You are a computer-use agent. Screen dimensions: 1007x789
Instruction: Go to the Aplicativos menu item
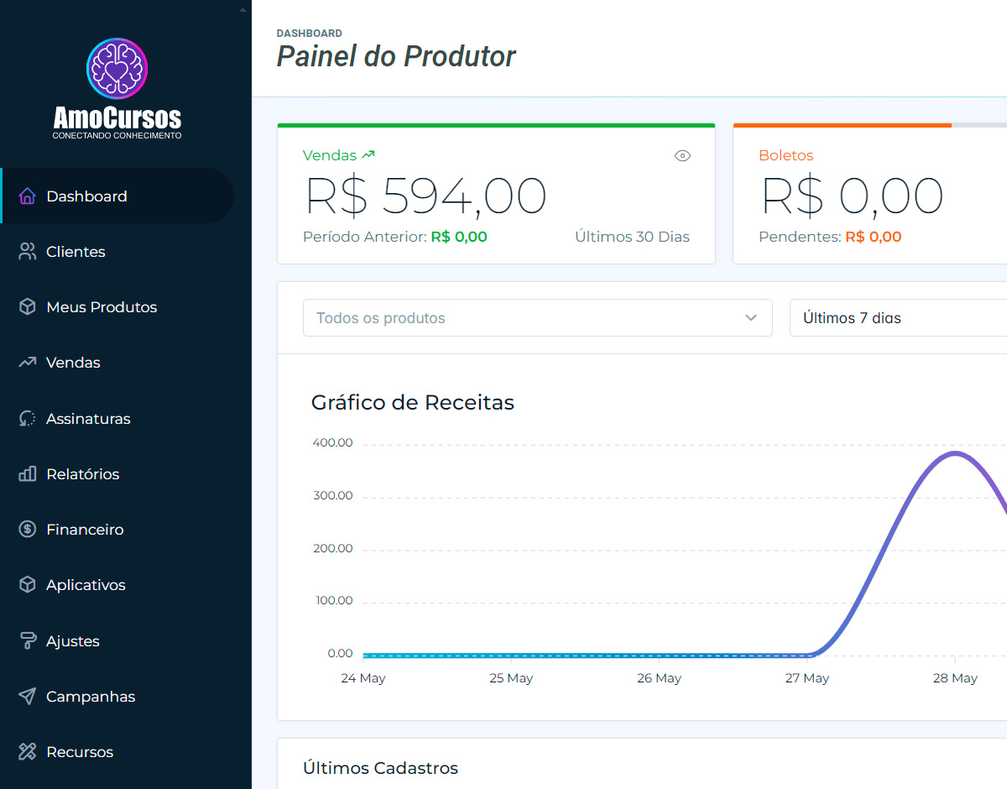click(x=86, y=585)
